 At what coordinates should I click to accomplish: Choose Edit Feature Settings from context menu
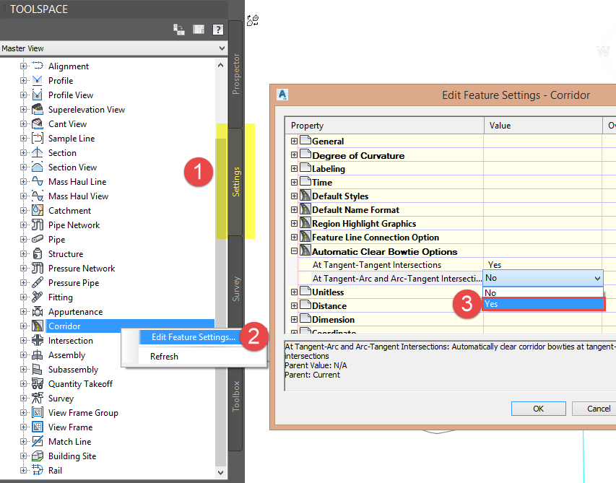[x=194, y=337]
